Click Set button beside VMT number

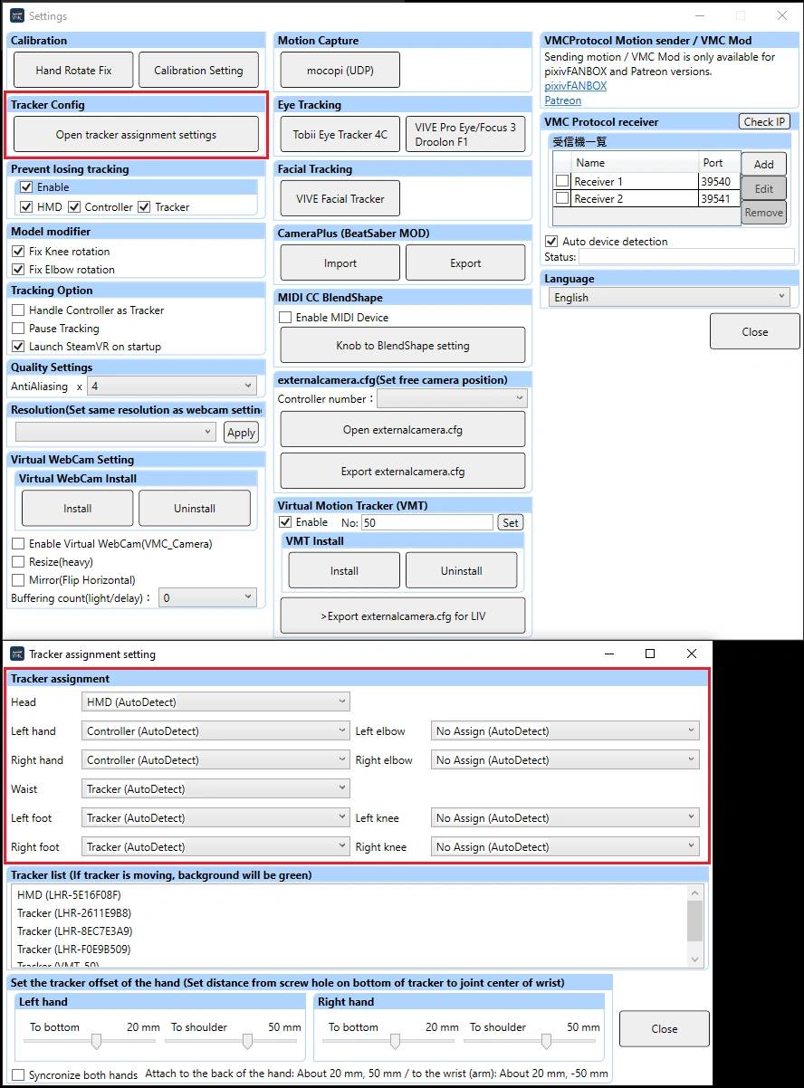(511, 522)
